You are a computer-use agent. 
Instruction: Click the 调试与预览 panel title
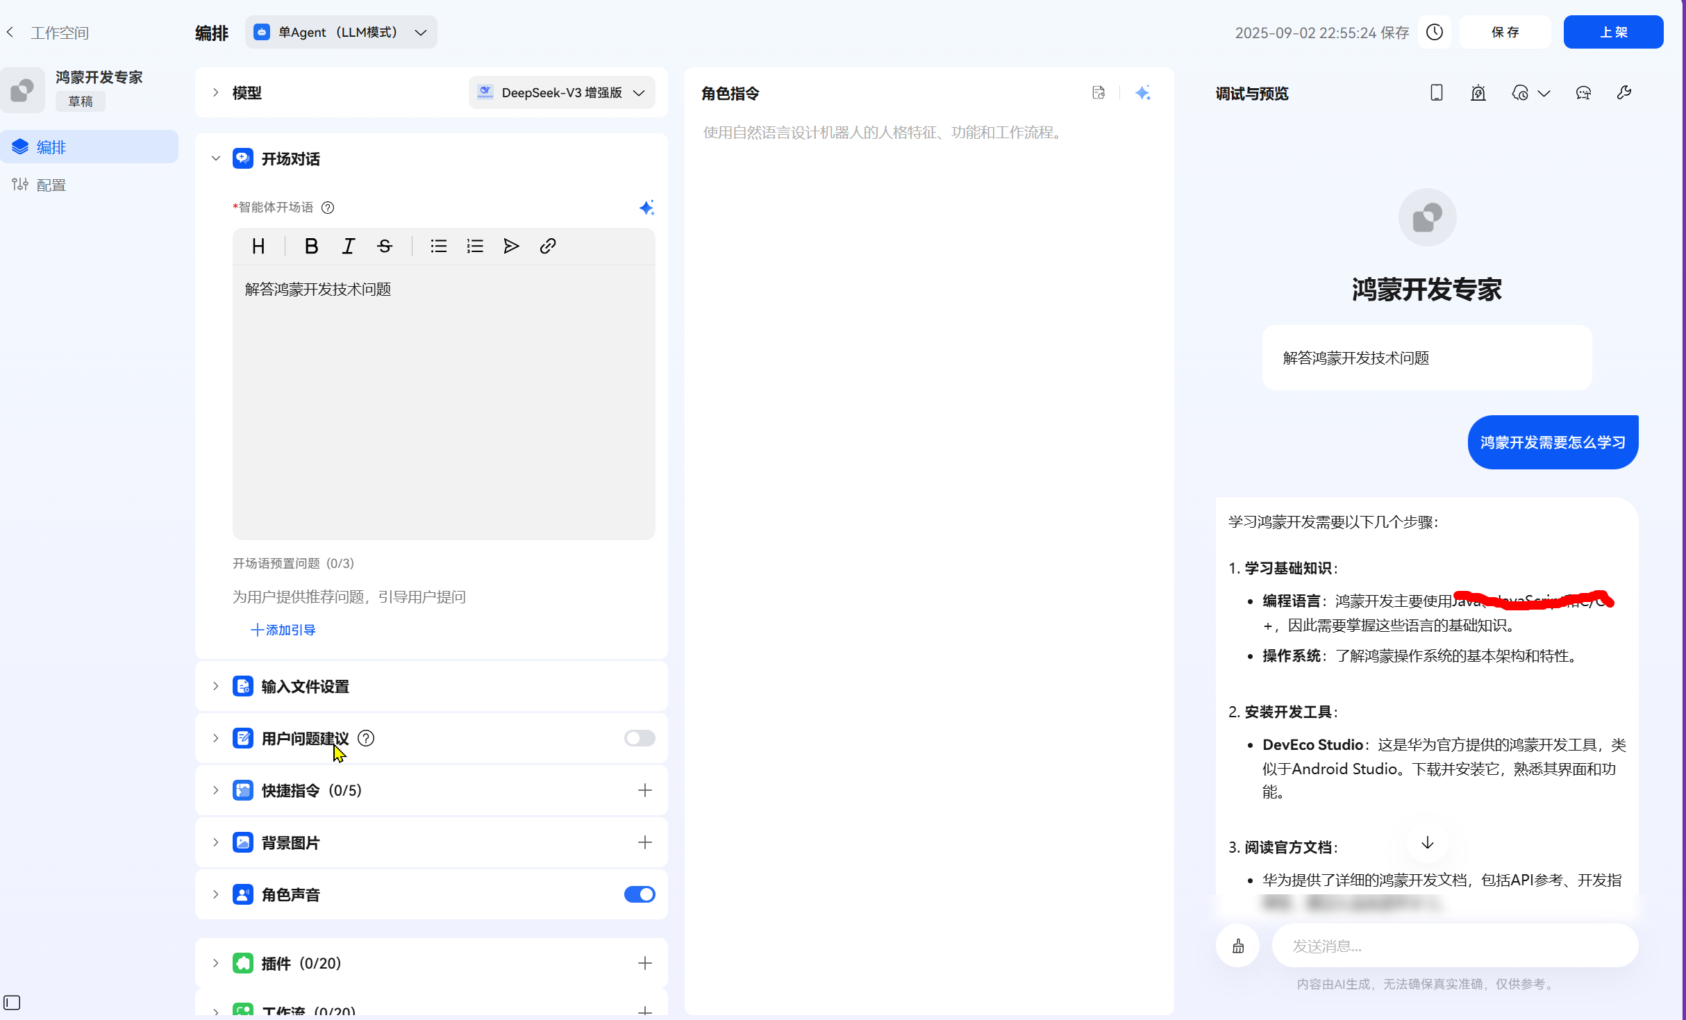1252,94
